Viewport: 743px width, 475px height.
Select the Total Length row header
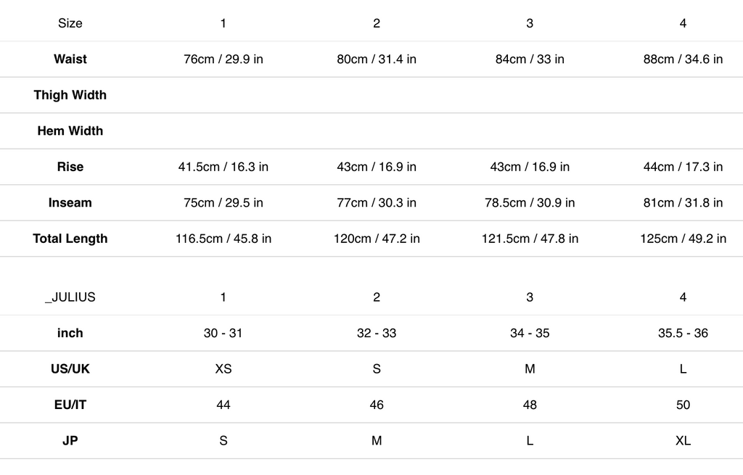(x=70, y=239)
